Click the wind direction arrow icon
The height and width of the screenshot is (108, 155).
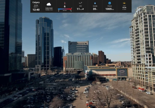(x=83, y=9)
